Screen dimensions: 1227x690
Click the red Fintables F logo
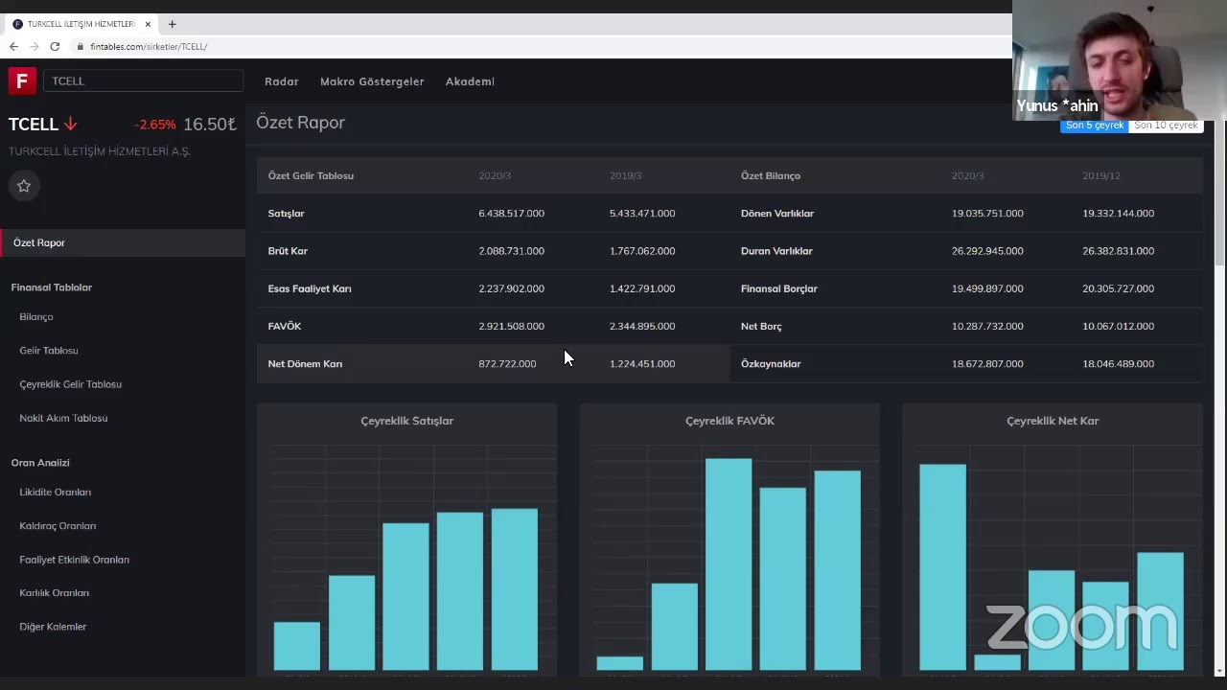pyautogui.click(x=22, y=80)
